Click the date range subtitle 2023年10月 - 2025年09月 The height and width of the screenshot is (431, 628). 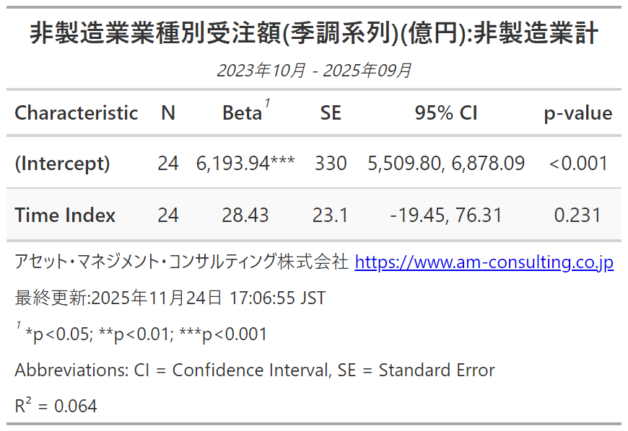pyautogui.click(x=314, y=71)
